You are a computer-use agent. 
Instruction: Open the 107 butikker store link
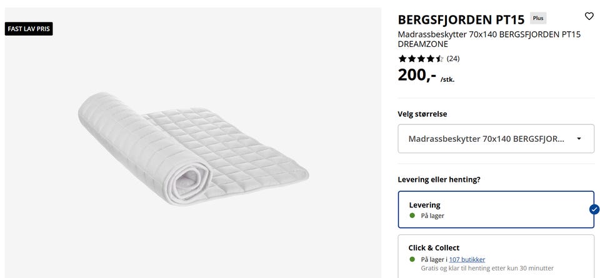pyautogui.click(x=467, y=259)
